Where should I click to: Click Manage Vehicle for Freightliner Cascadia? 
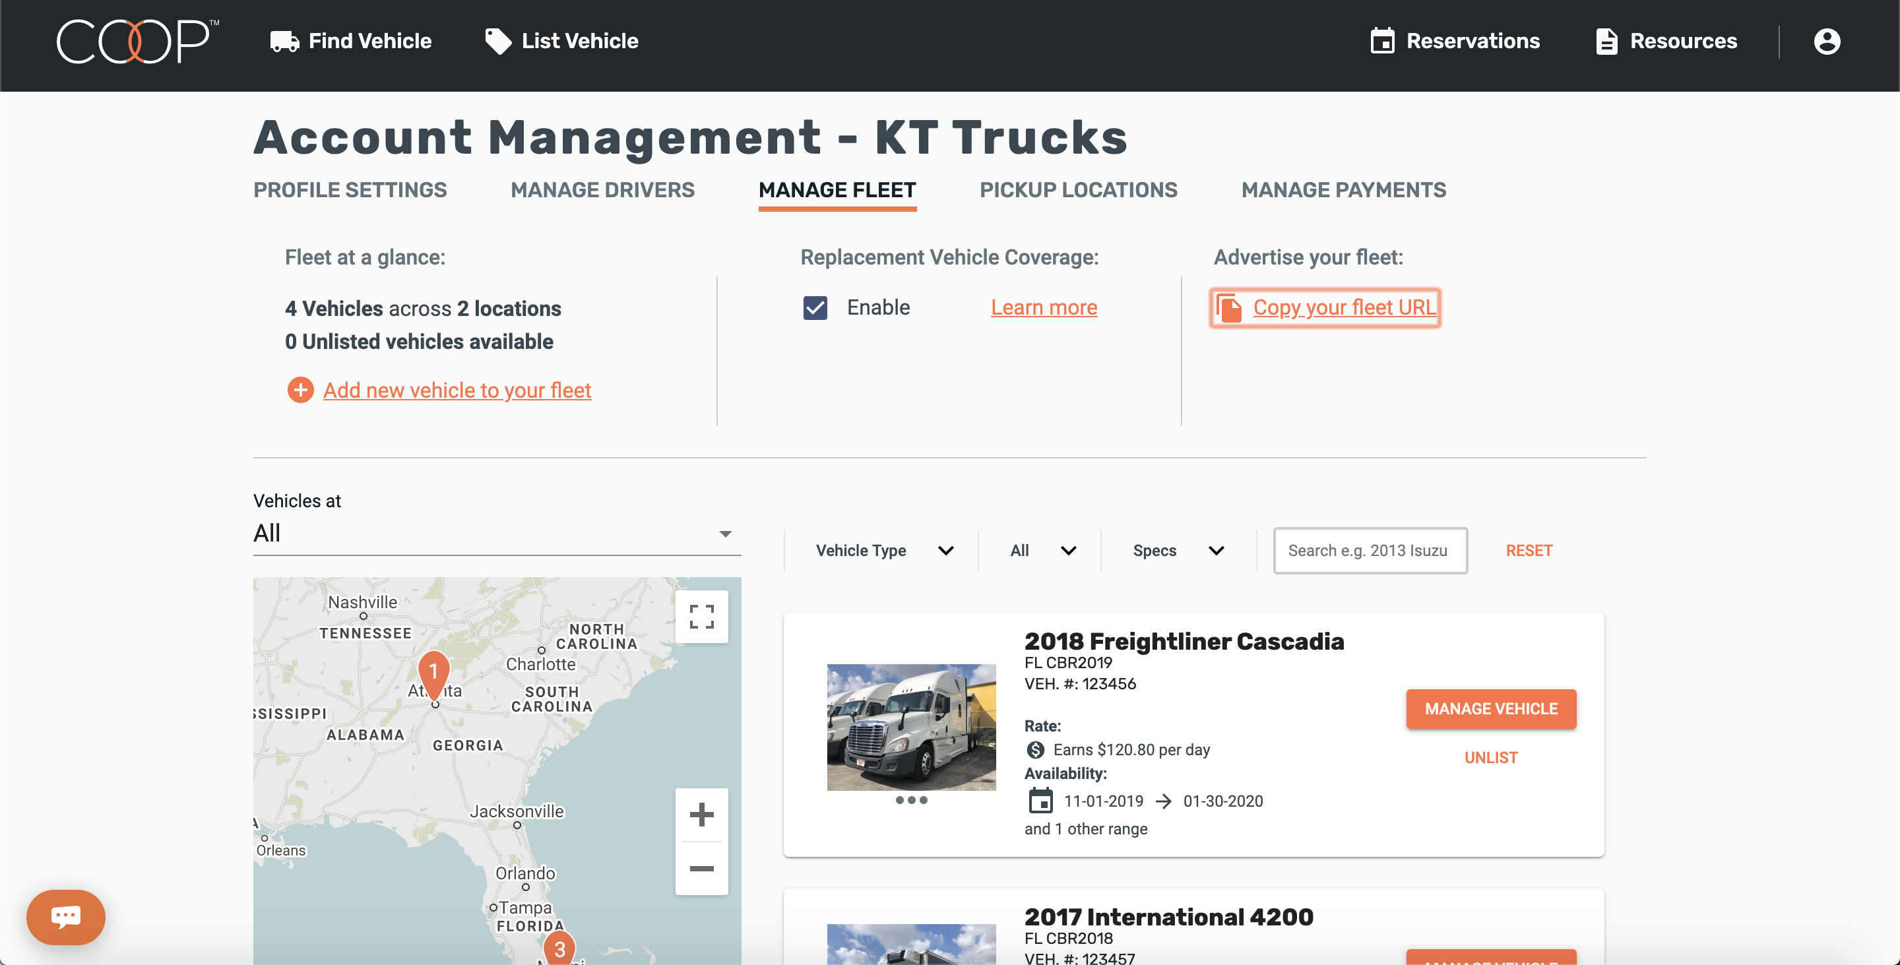pyautogui.click(x=1491, y=709)
